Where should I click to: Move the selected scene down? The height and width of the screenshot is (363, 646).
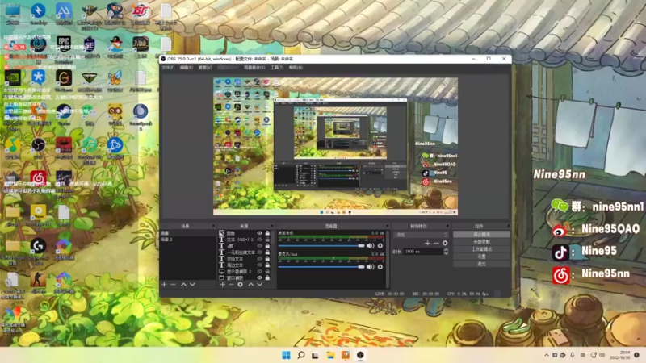192,285
